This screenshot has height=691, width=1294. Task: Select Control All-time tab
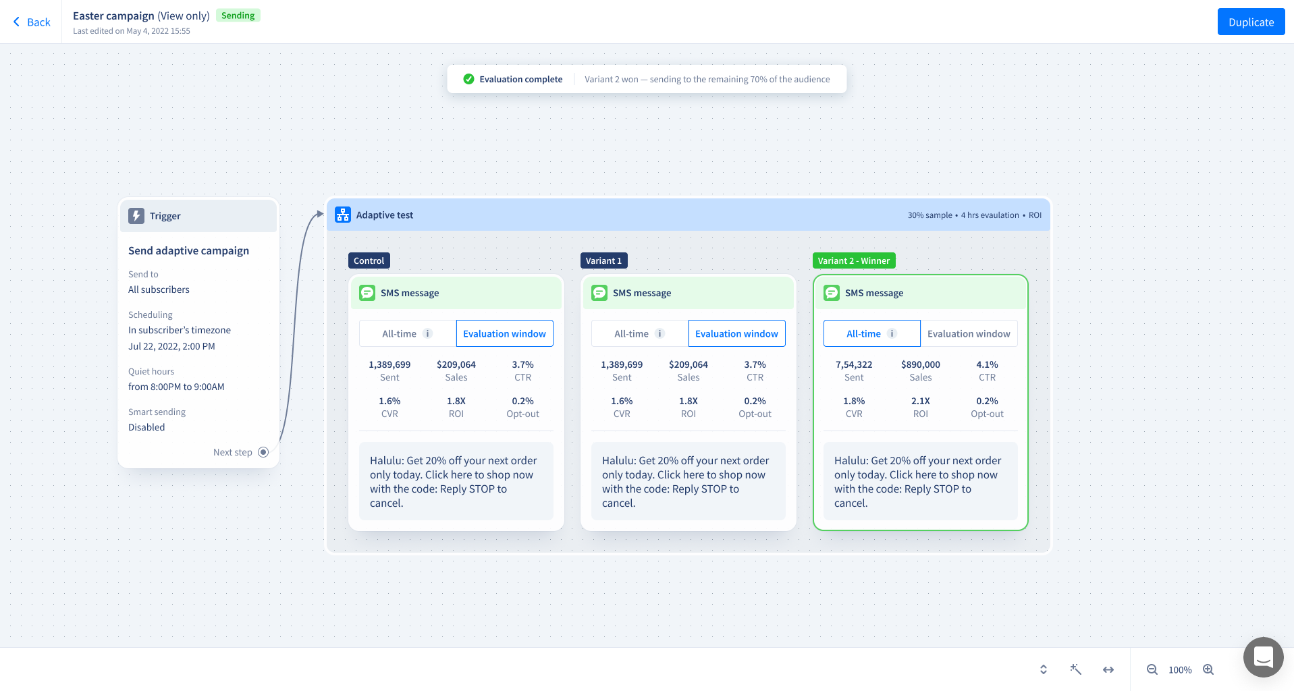click(x=408, y=333)
